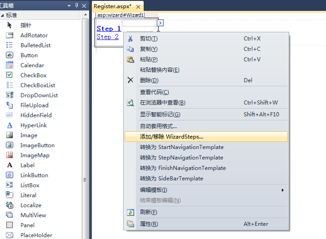Open the Wizard smart tag arrow

click(160, 23)
